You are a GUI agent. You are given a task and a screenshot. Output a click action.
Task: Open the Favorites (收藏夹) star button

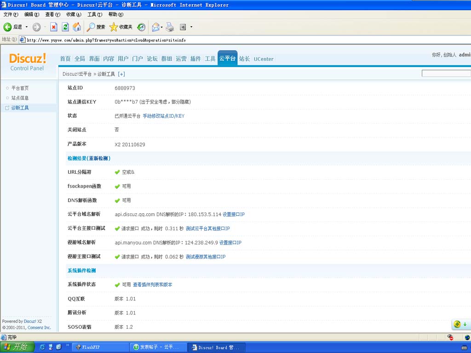[121, 27]
